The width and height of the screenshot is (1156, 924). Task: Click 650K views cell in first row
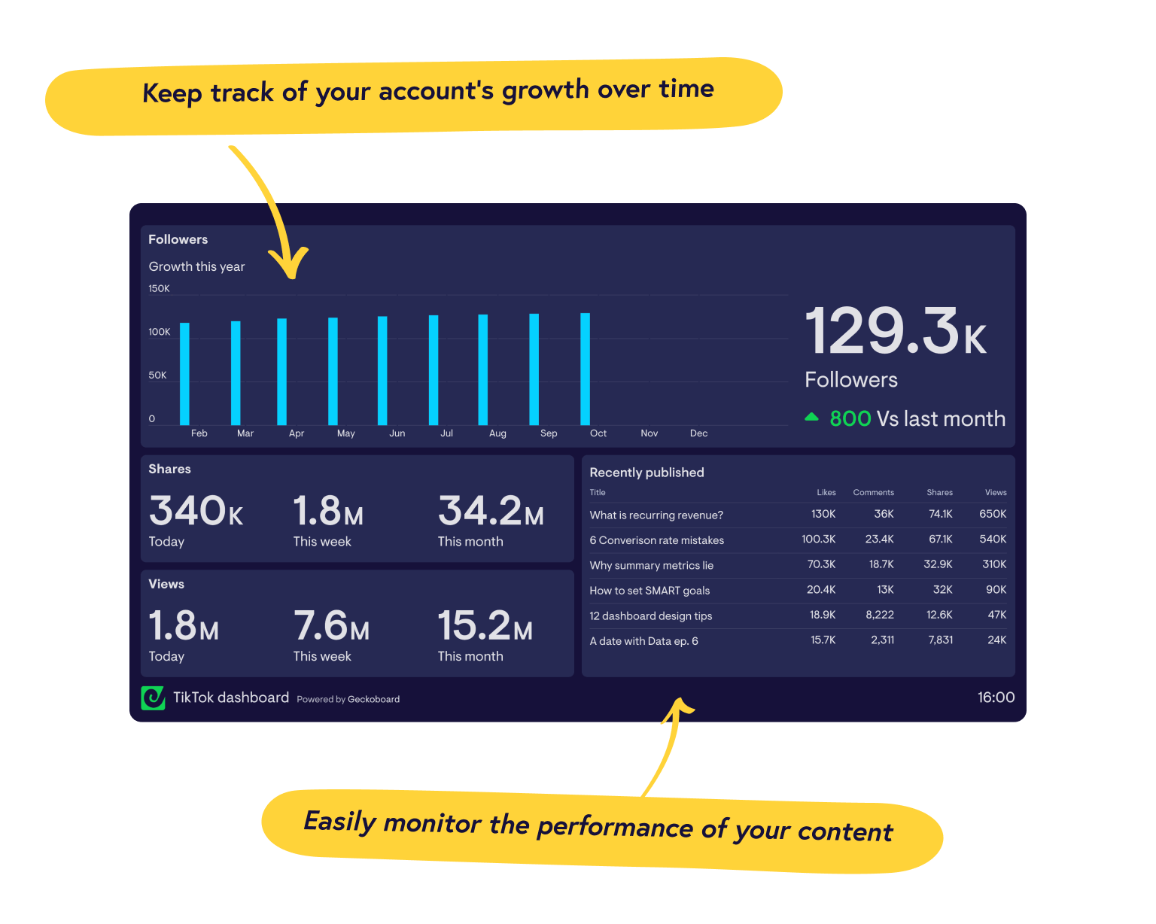[993, 514]
